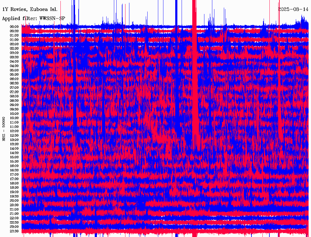Select the 14:30 time row label
311x237 pixels.
(14, 153)
